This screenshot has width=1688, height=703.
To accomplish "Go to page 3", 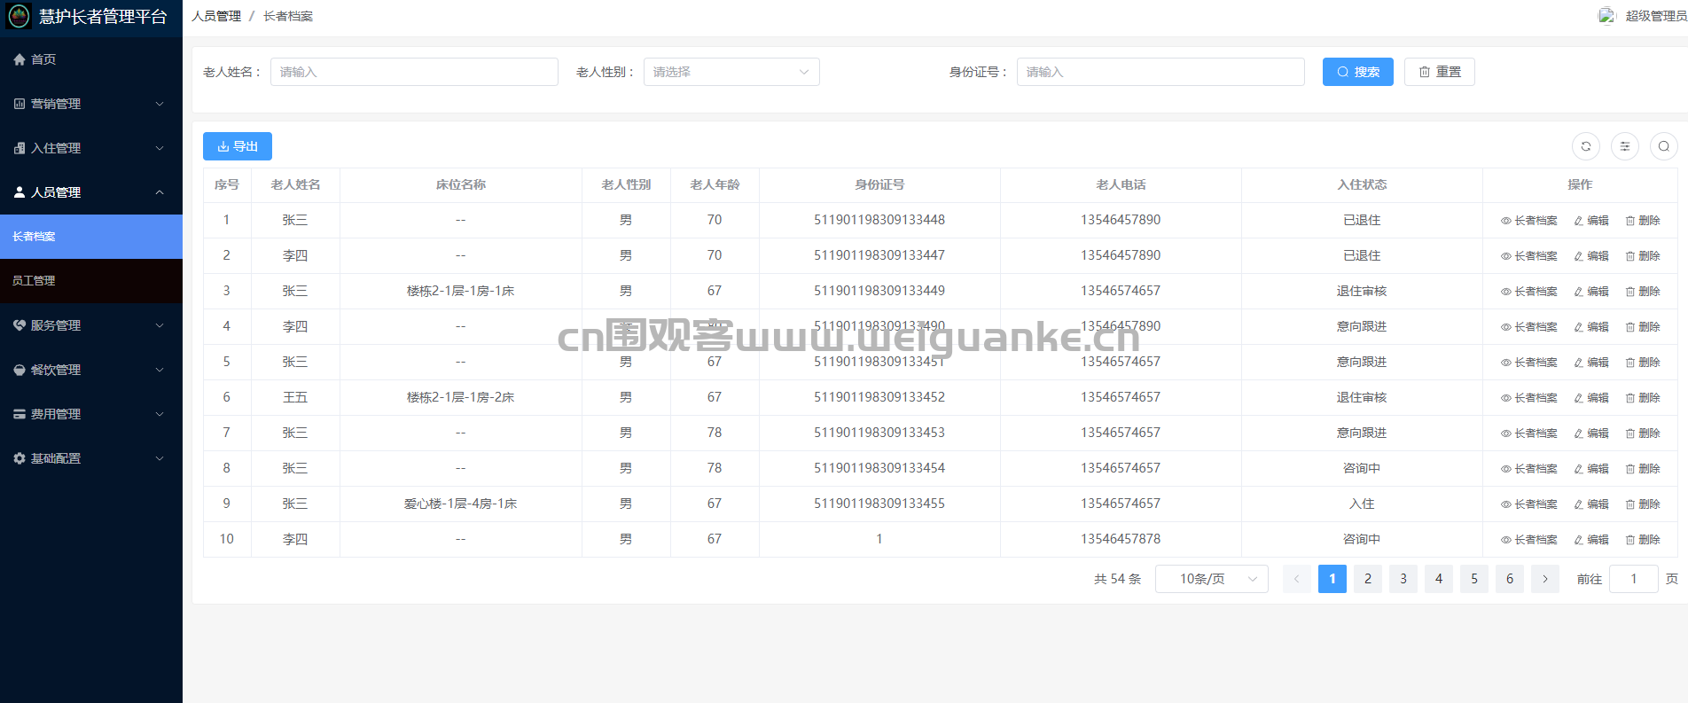I will tap(1403, 579).
